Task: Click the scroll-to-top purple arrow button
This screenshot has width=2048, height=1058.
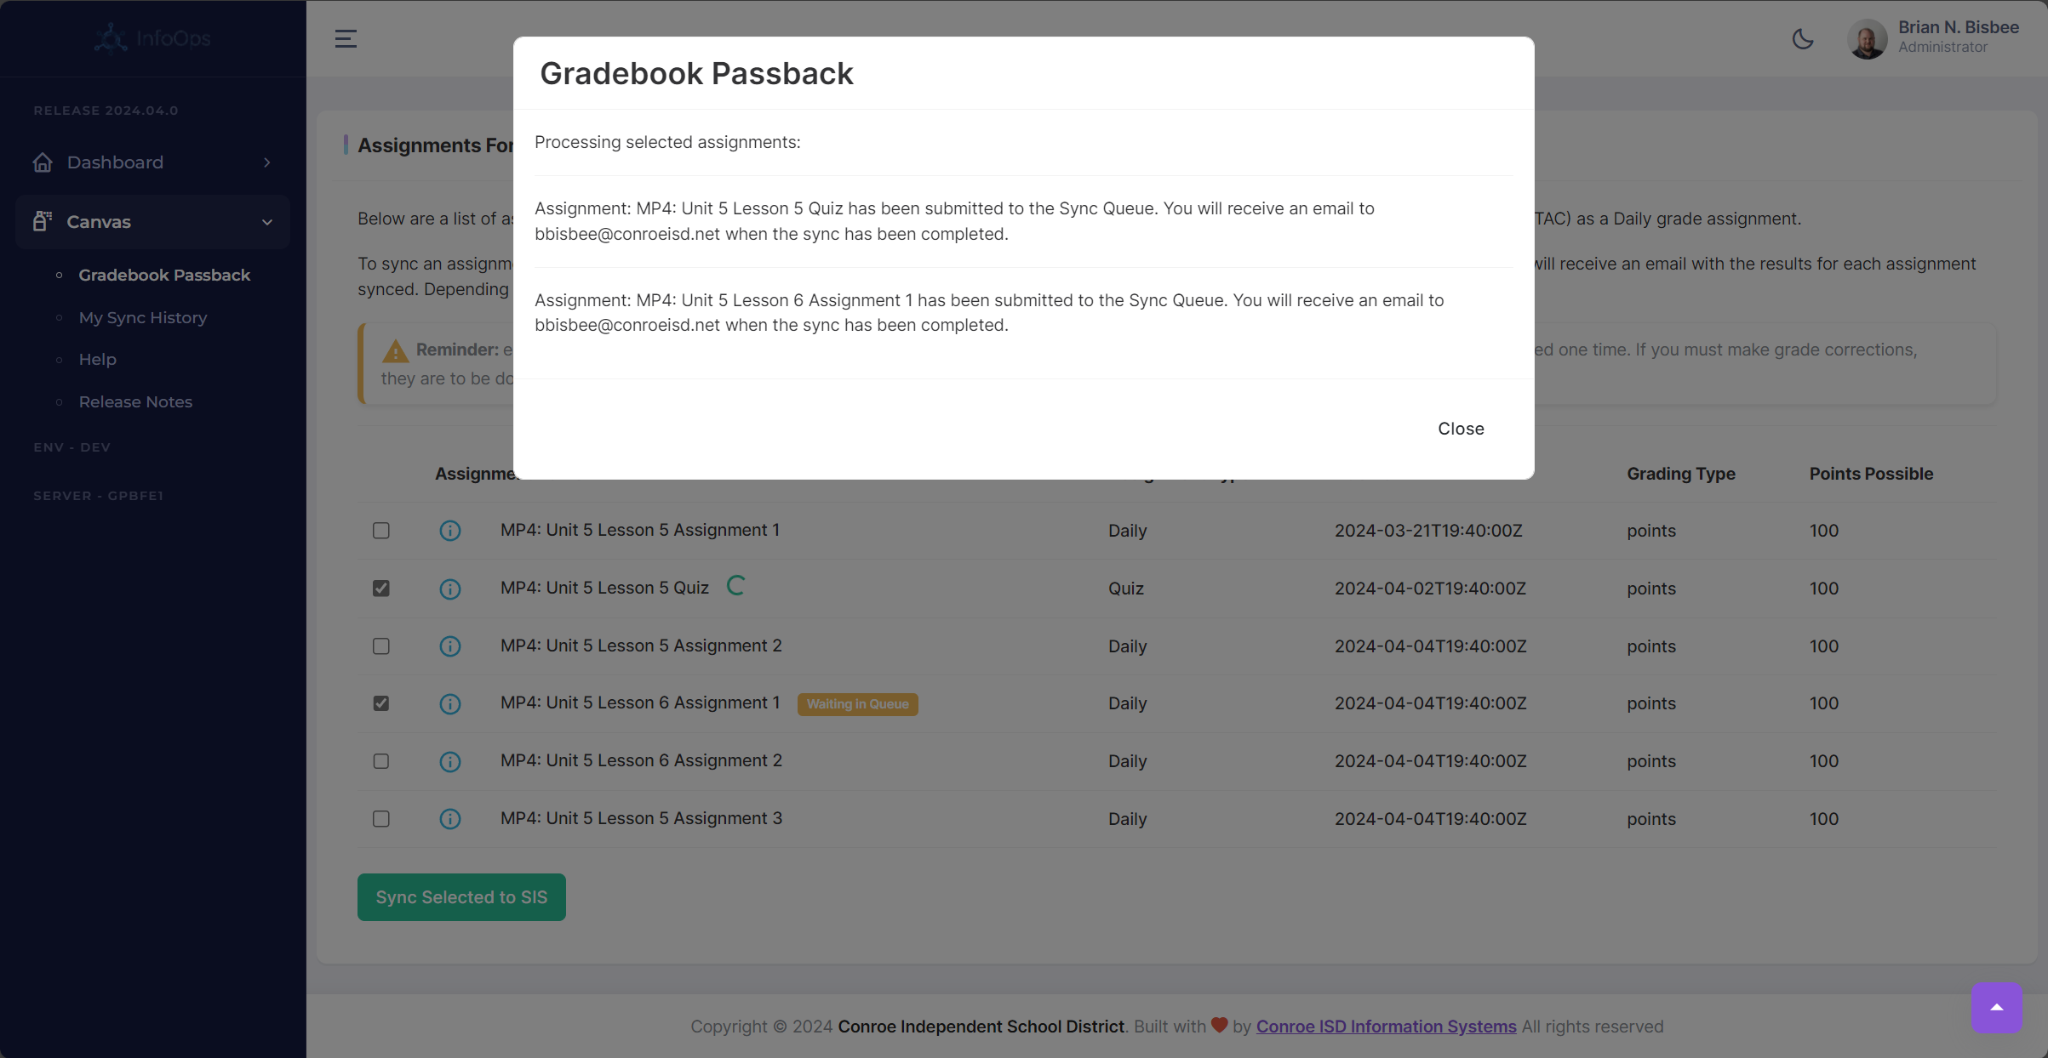Action: coord(1995,1008)
